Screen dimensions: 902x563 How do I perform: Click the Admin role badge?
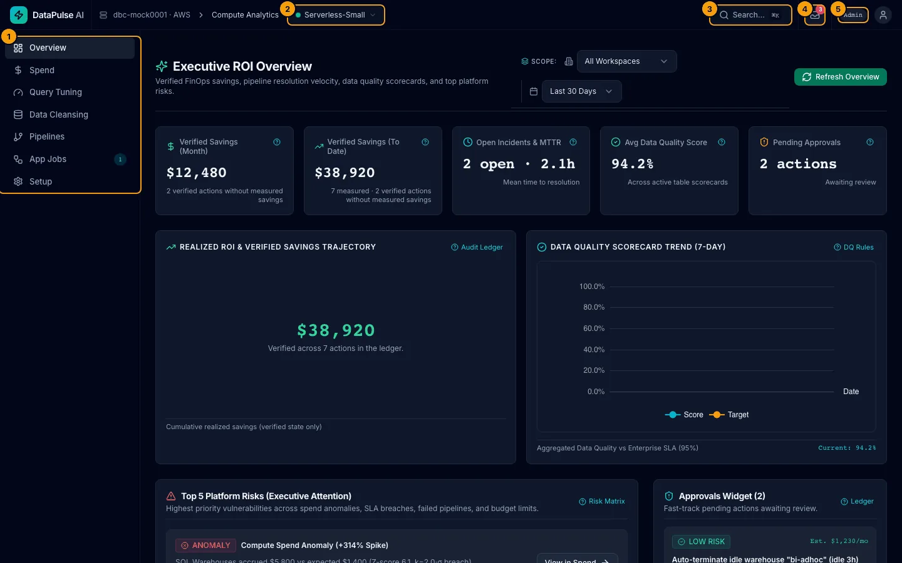coord(853,15)
